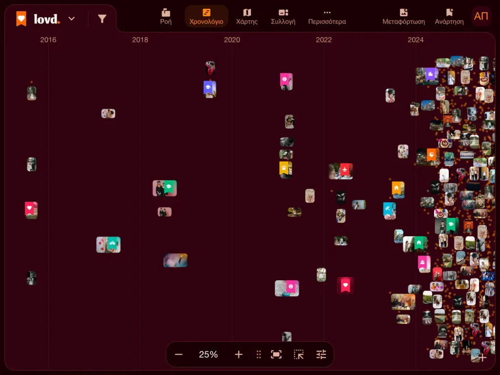Open the yellow paw print memory
Viewport: 500px width, 375px height.
tap(285, 169)
